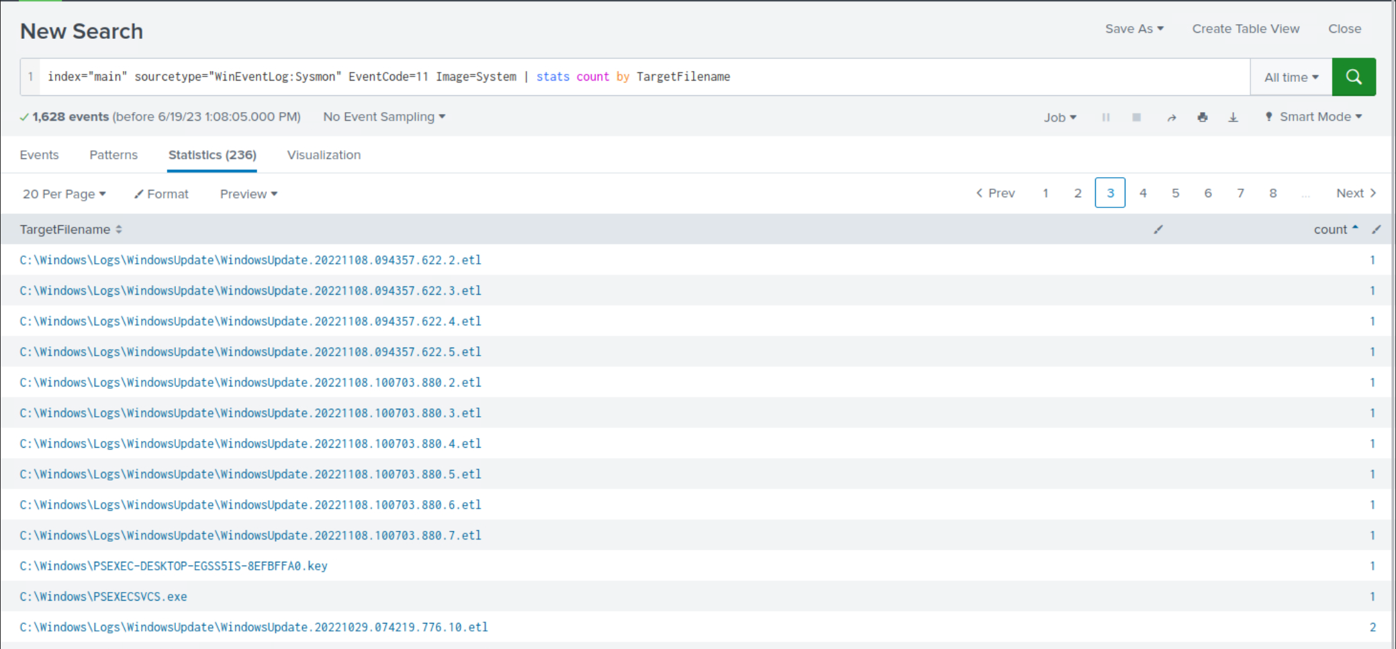Switch to the Events tab
The image size is (1396, 649).
39,155
